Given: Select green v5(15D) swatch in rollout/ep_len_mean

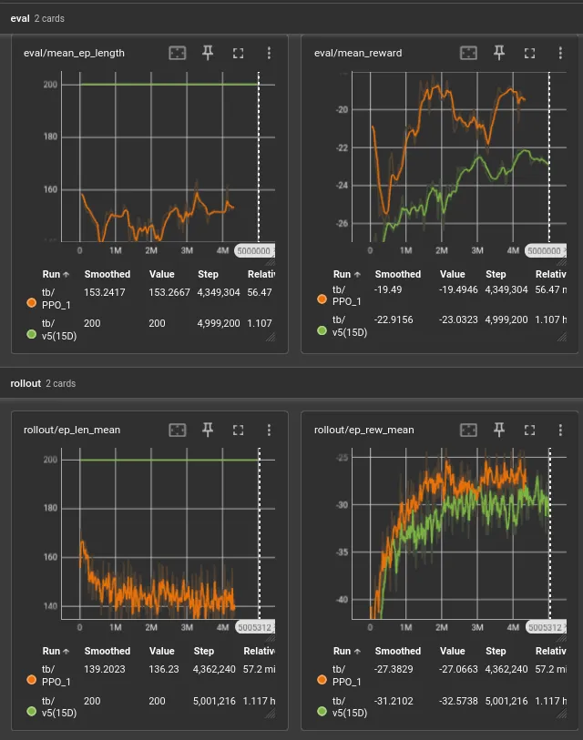Looking at the screenshot, I should click(32, 711).
